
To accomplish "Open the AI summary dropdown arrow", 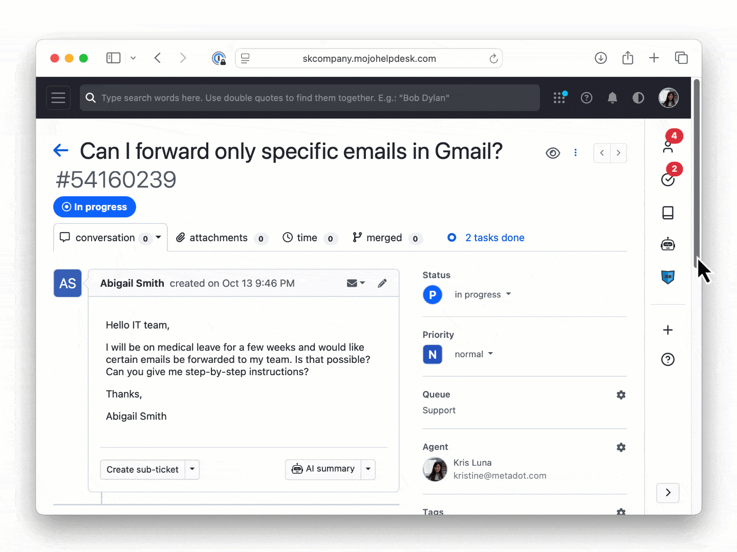I will pyautogui.click(x=368, y=469).
